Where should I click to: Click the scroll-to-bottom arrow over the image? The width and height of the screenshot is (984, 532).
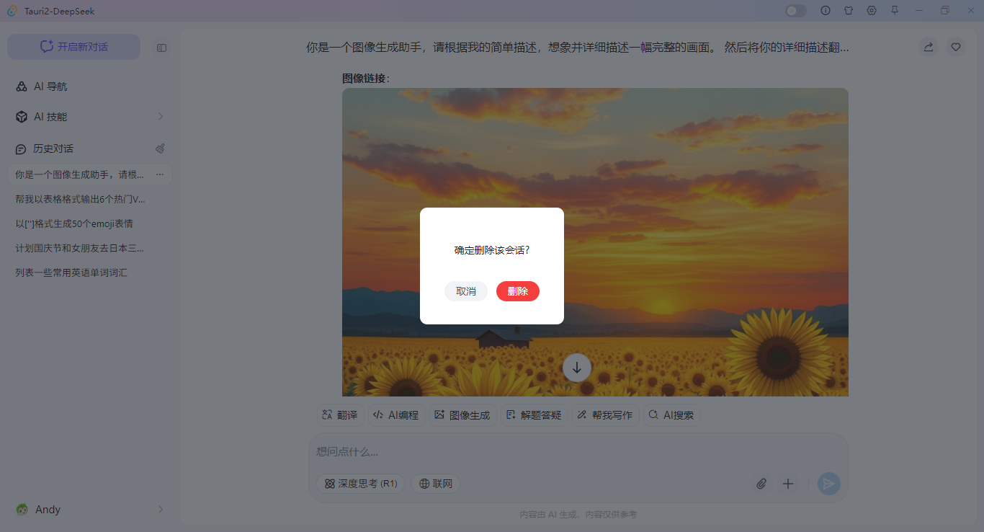tap(576, 368)
